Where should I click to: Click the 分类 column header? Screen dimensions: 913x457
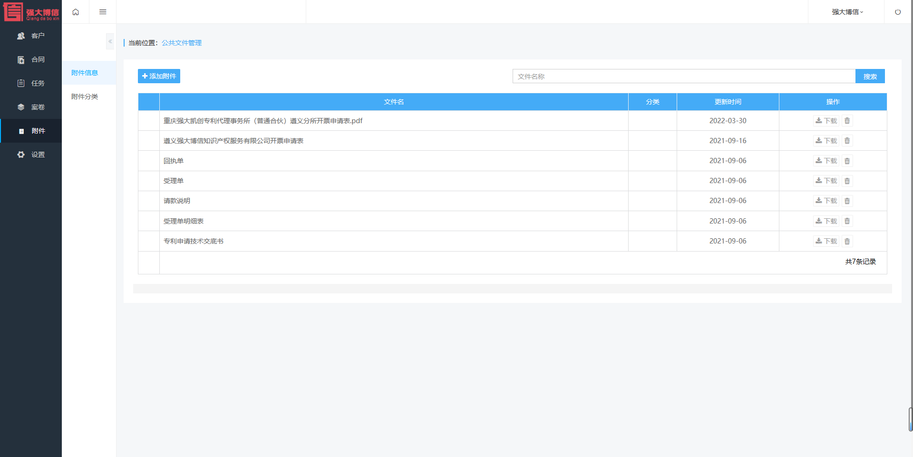pos(652,102)
